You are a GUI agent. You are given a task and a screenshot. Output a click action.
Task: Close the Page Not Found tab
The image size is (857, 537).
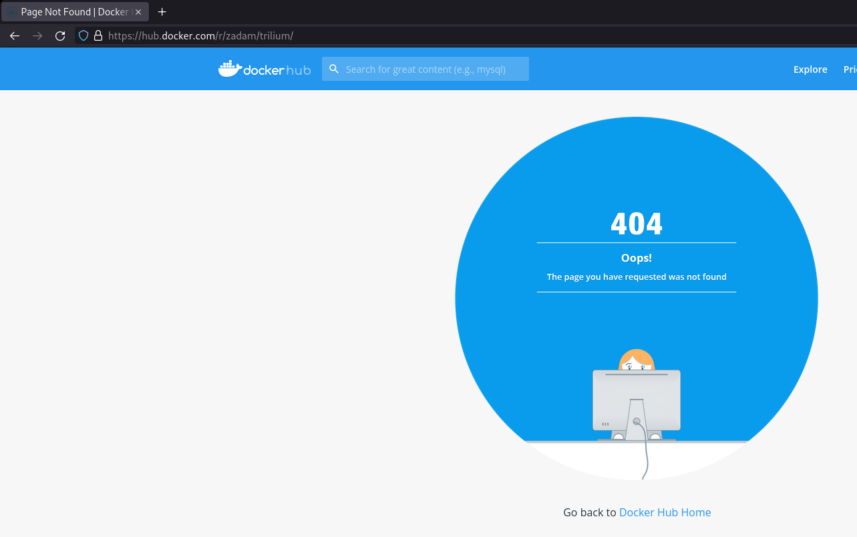tap(138, 11)
